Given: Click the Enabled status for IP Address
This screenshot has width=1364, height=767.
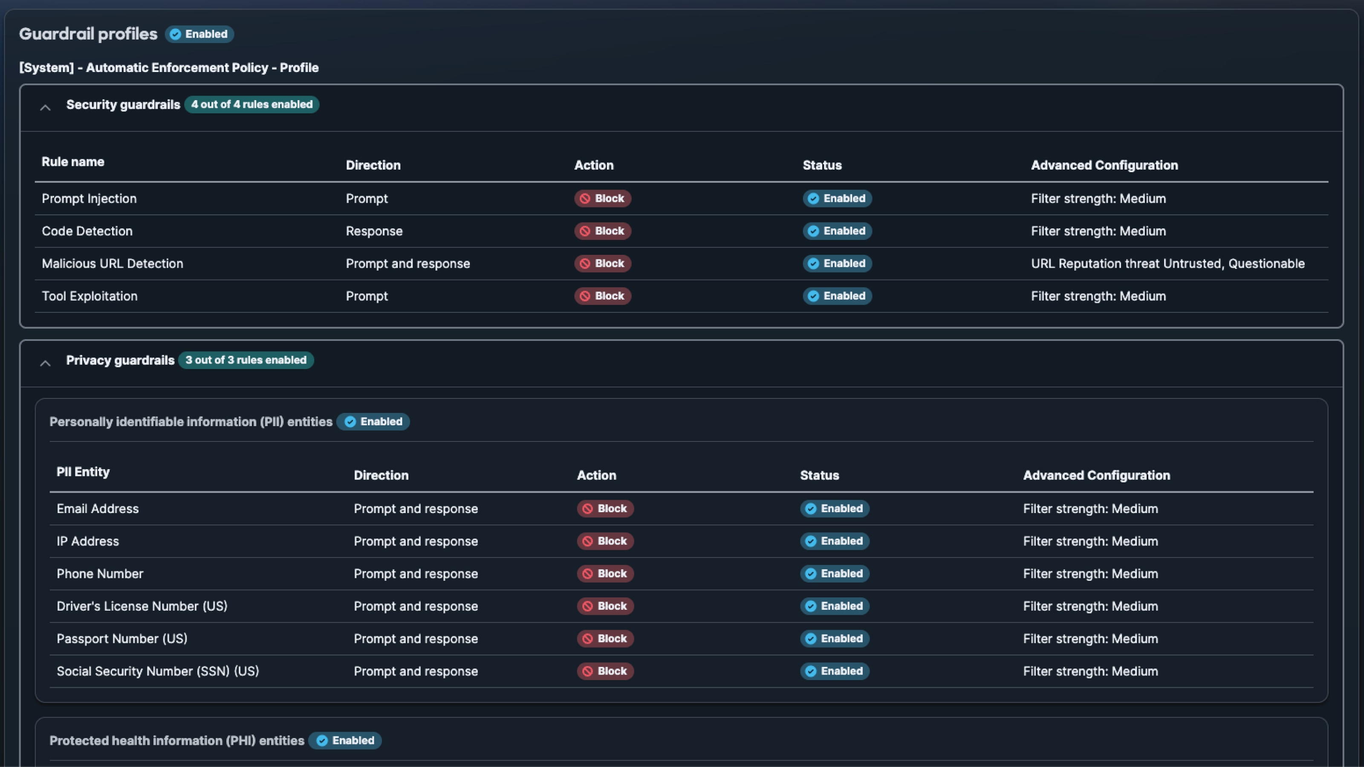Looking at the screenshot, I should pos(835,541).
